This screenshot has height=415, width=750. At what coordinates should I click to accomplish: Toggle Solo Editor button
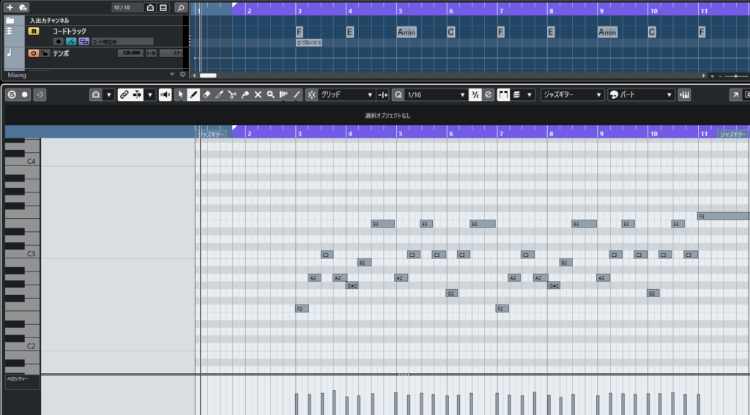12,94
